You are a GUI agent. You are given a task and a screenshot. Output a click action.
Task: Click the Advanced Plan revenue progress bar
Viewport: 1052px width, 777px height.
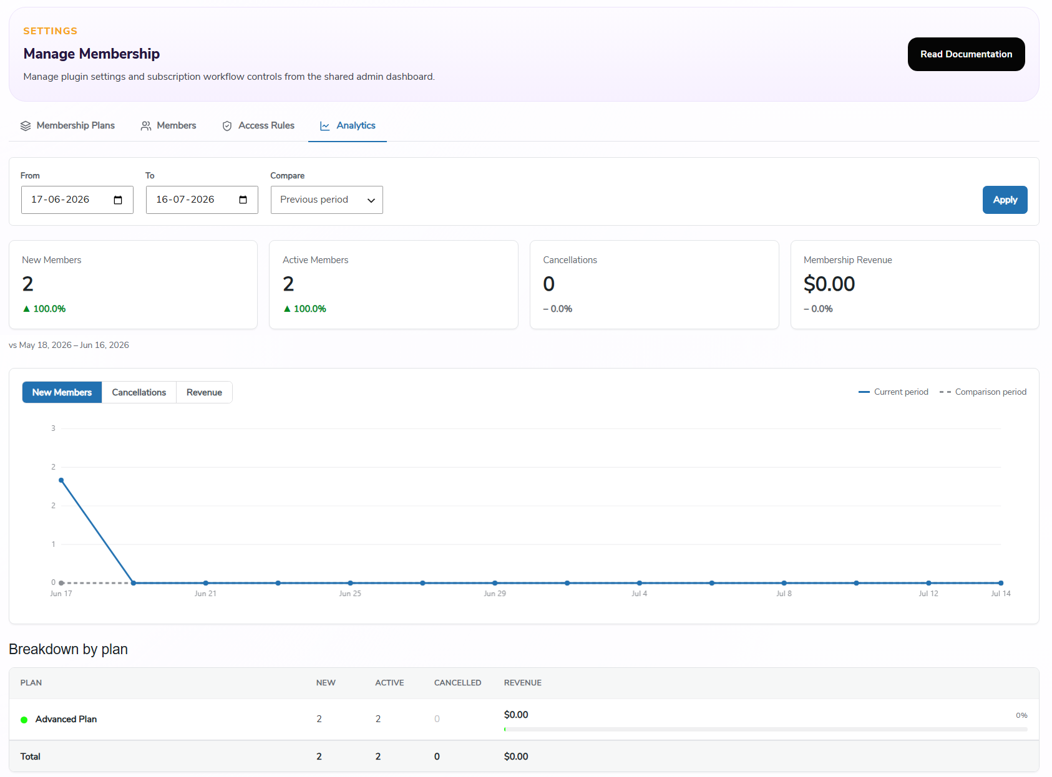click(766, 729)
